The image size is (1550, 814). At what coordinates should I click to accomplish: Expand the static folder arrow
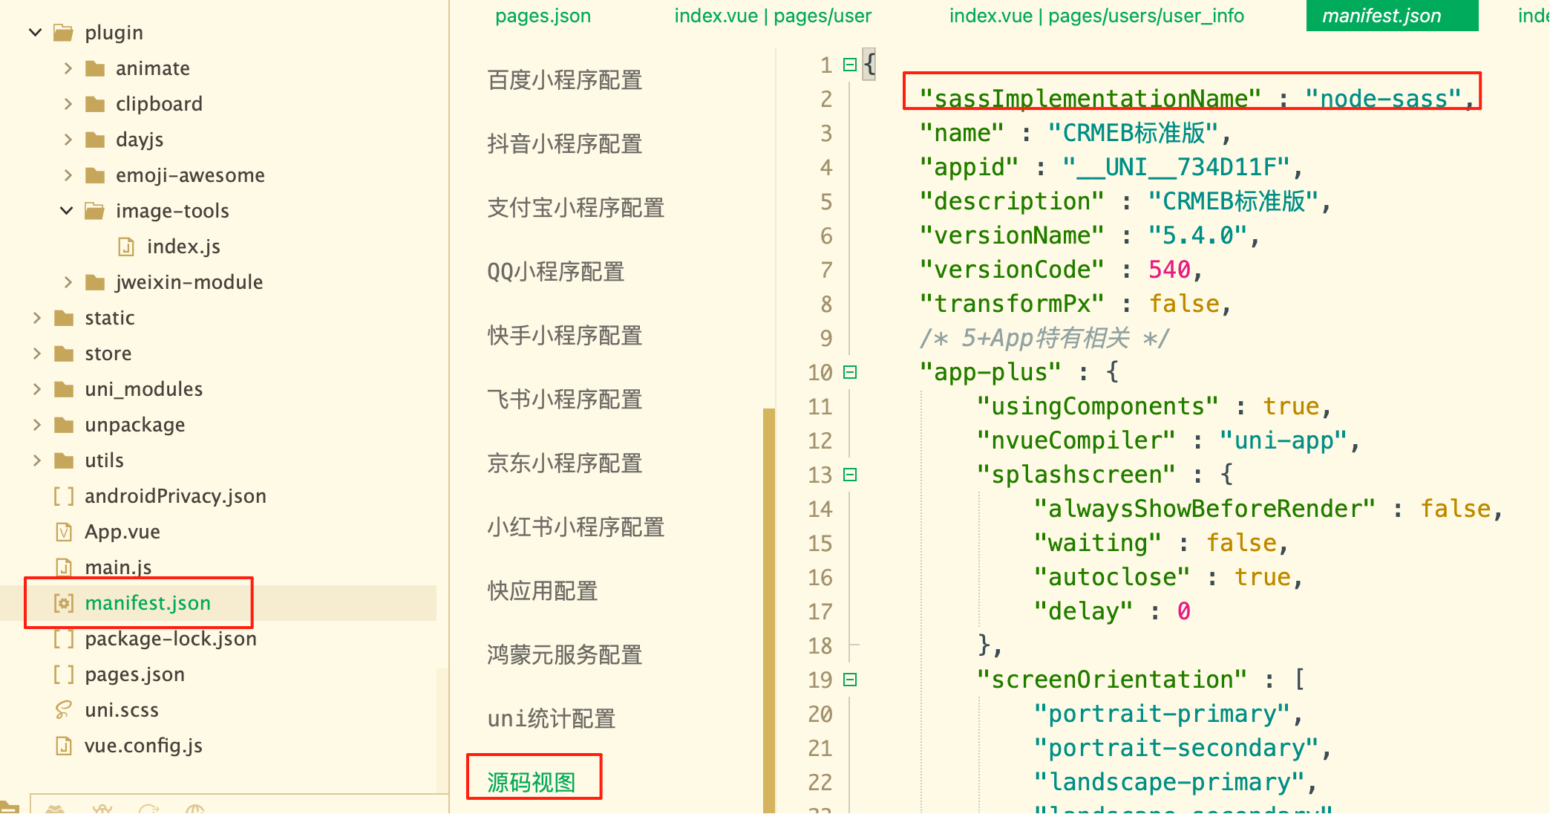pos(36,318)
